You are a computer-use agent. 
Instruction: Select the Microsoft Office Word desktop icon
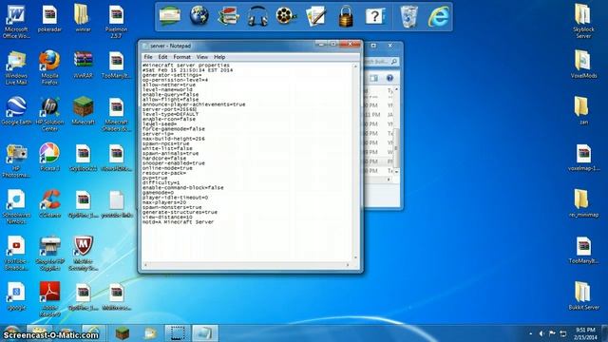(x=16, y=21)
